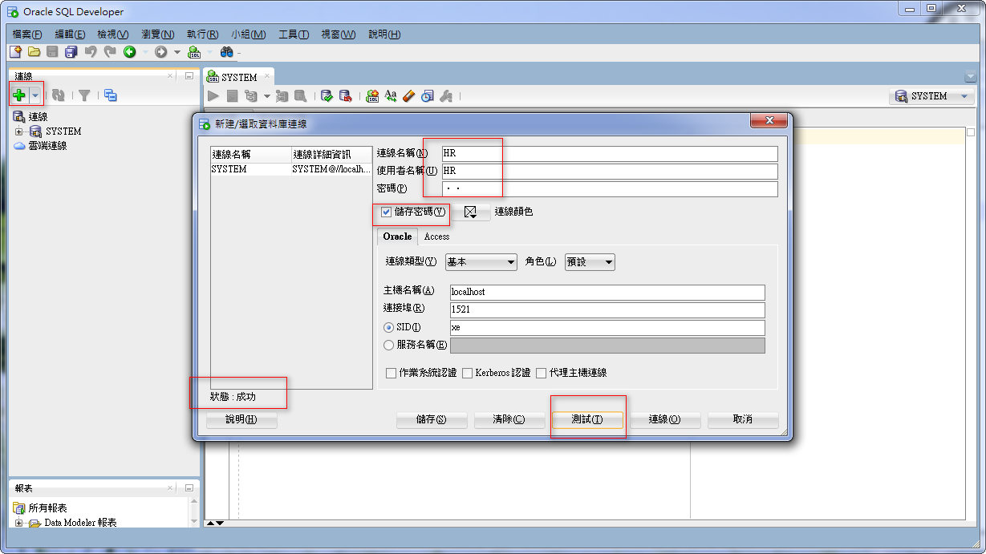Select the Oracle tab in dialog

[397, 237]
